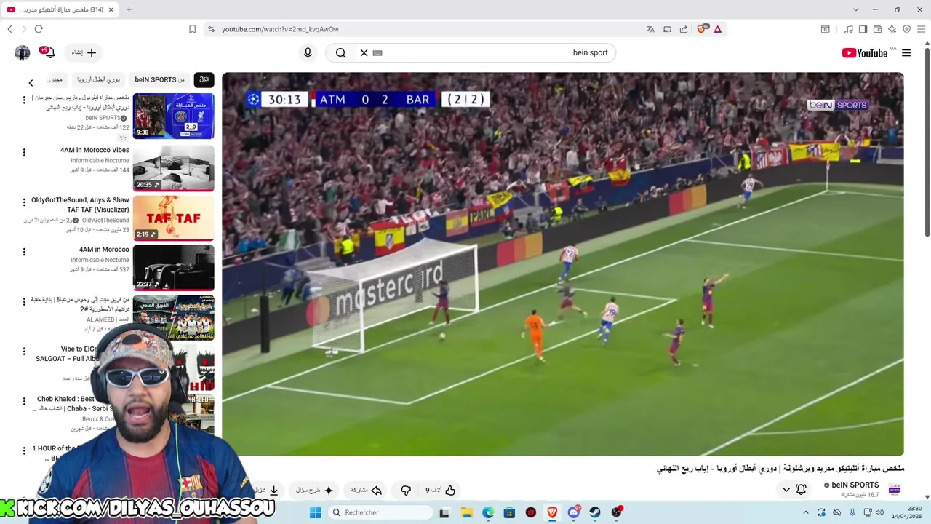Open the Brave browser main menu
This screenshot has width=931, height=524.
pos(922,29)
